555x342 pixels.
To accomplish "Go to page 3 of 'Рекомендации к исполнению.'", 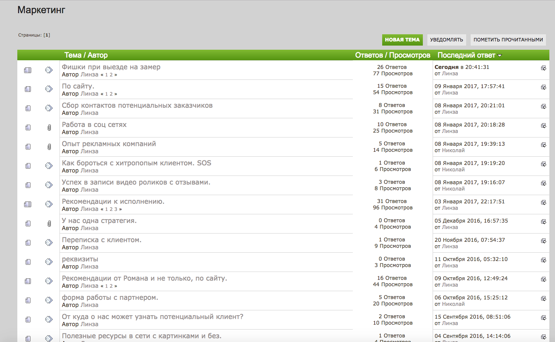I will click(116, 209).
